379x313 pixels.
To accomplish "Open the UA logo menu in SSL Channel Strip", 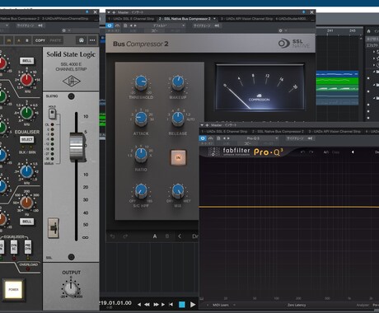I will point(81,40).
